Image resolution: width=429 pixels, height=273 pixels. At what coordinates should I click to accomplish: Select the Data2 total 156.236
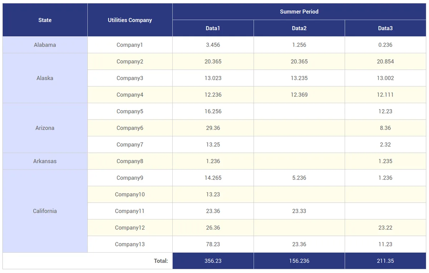pos(299,261)
